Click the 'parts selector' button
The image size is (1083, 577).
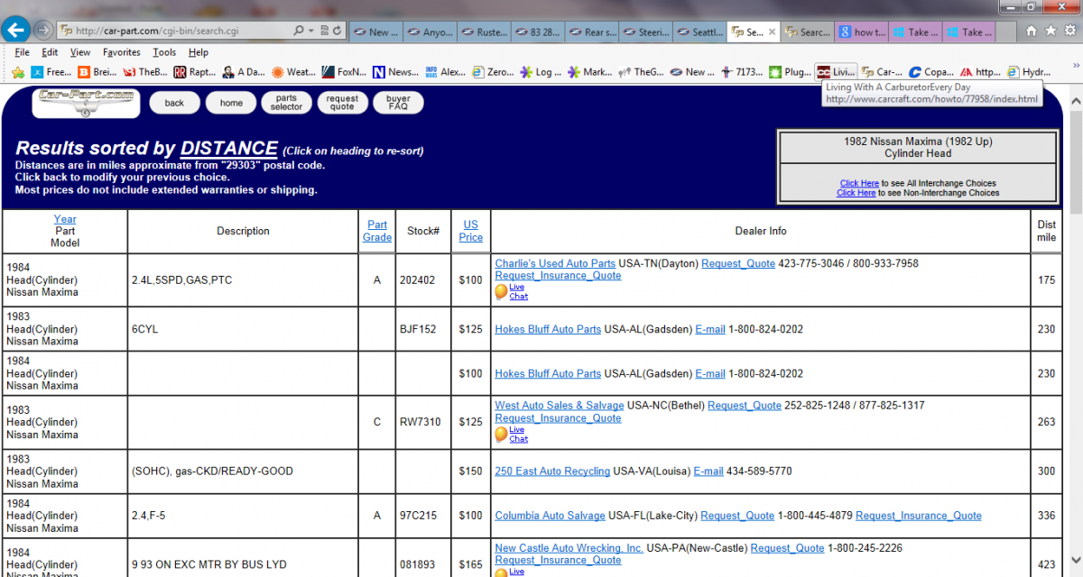[286, 103]
